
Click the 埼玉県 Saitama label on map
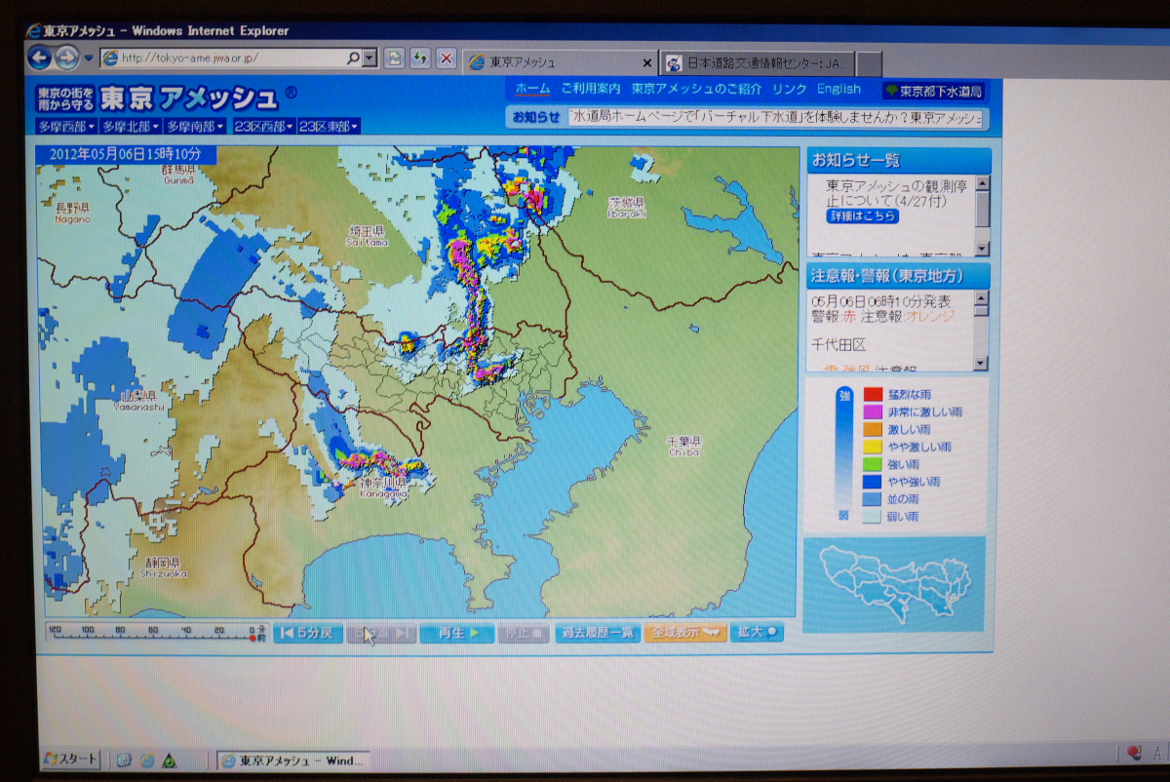click(x=367, y=235)
